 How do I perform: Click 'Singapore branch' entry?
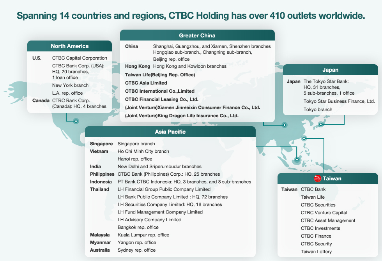click(136, 144)
